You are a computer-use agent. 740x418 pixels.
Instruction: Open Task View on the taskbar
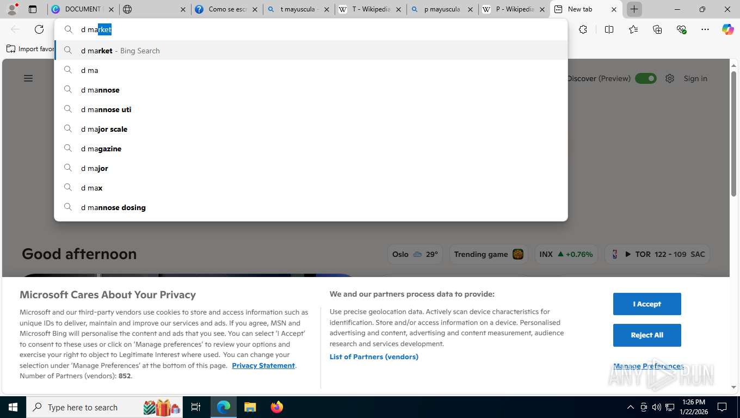point(196,407)
